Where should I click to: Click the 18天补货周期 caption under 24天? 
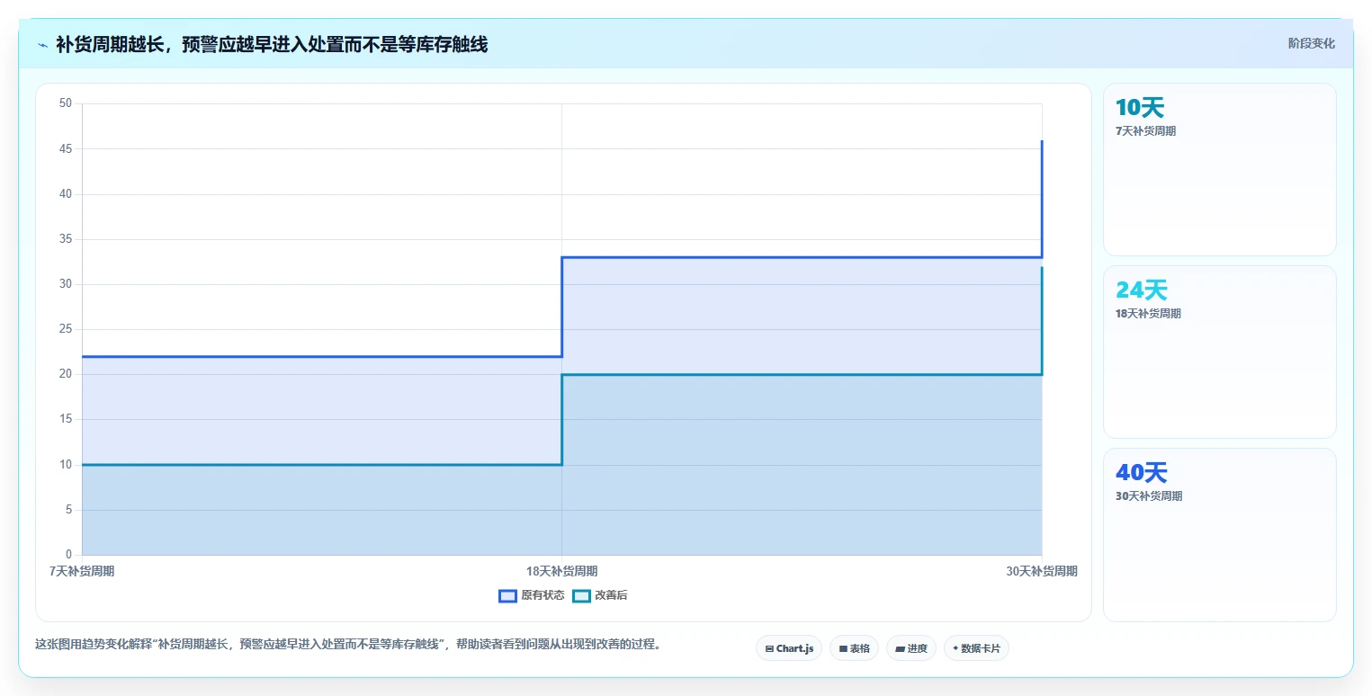point(1148,314)
